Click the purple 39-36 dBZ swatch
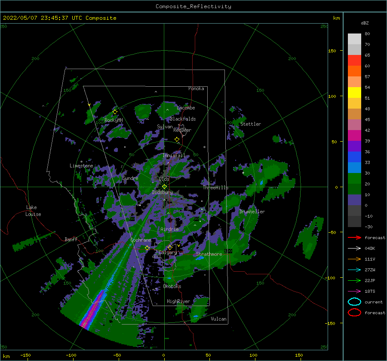The image size is (387, 361). (354, 146)
